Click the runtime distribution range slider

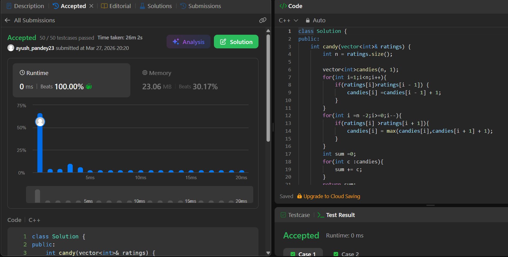point(139,195)
